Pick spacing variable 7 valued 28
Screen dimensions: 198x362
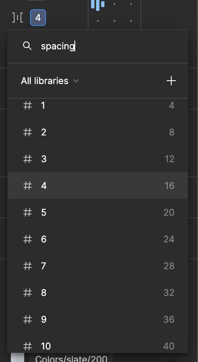click(98, 266)
